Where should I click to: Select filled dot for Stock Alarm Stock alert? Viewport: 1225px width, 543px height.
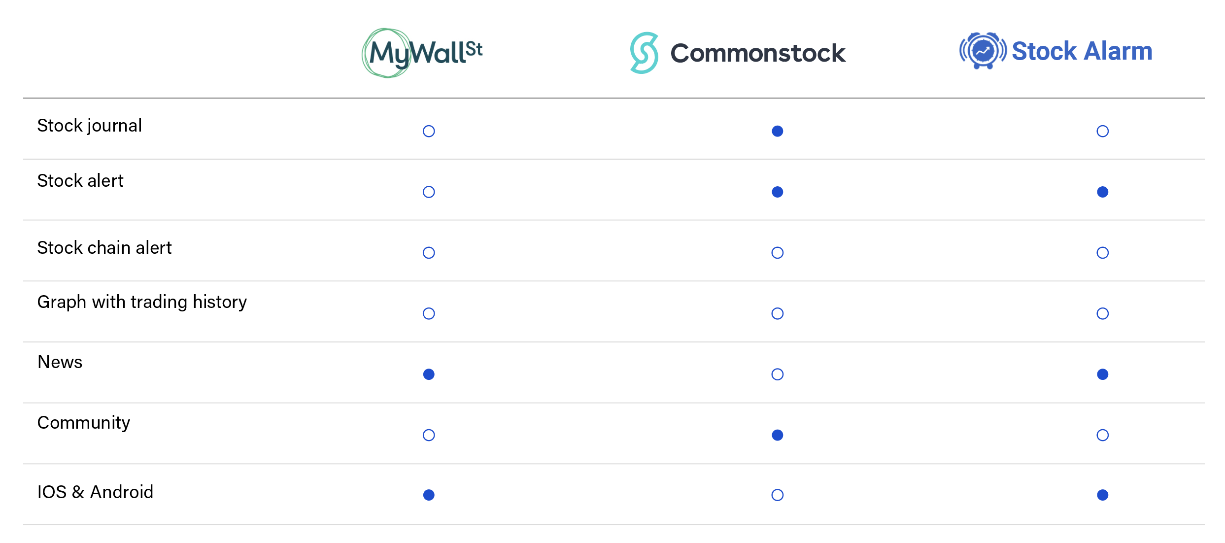pos(1103,192)
